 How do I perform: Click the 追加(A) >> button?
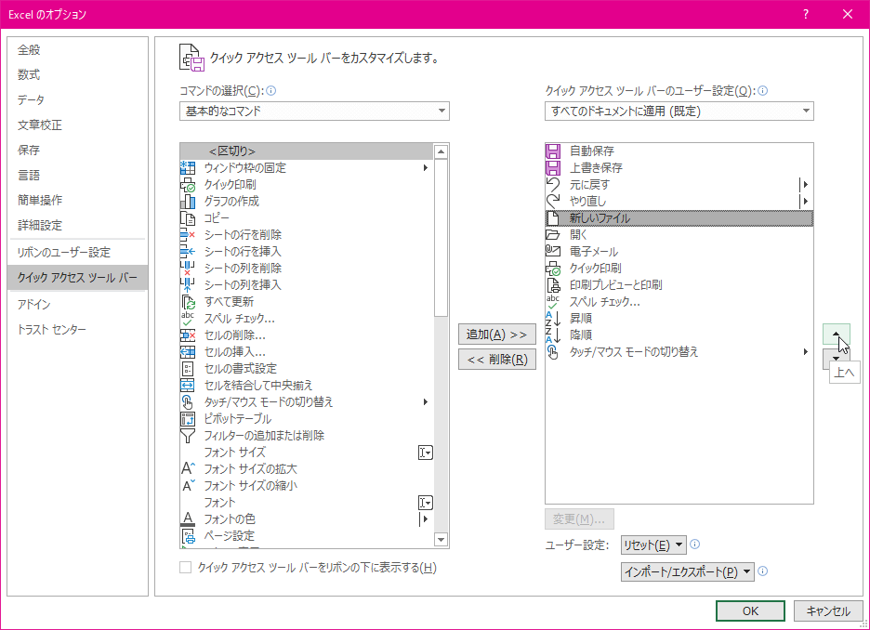pos(496,335)
